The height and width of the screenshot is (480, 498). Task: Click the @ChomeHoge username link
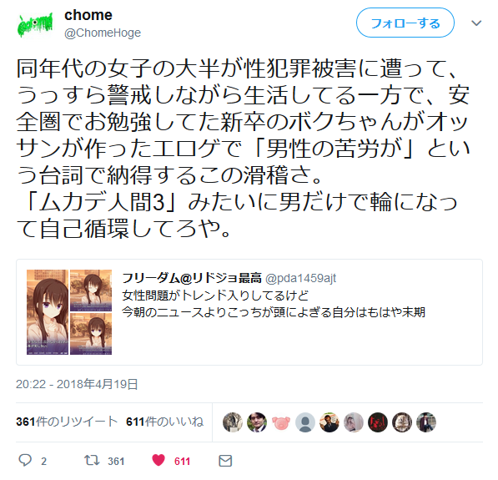pyautogui.click(x=103, y=33)
